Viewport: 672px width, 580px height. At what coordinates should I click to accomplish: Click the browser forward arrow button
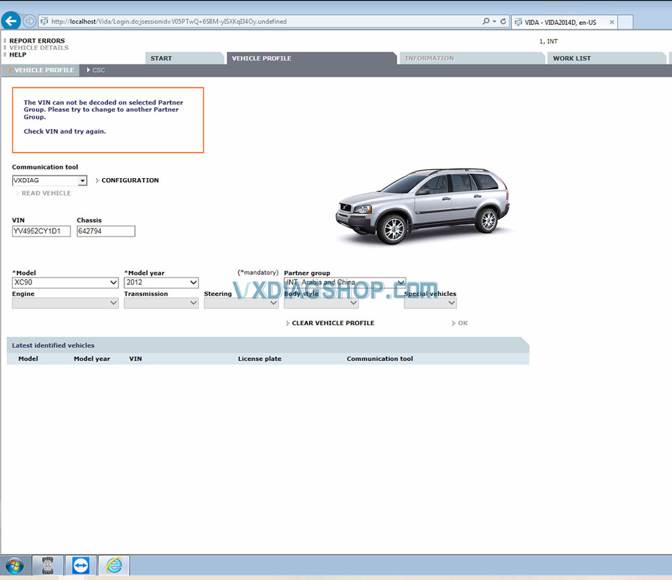coord(30,21)
